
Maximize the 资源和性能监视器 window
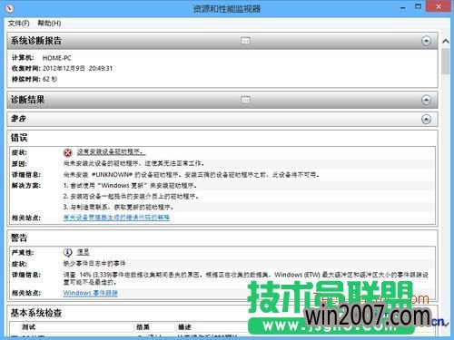[418, 6]
